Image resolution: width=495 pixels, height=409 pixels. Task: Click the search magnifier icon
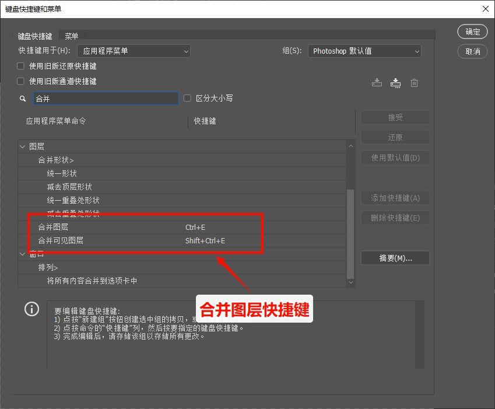click(22, 98)
